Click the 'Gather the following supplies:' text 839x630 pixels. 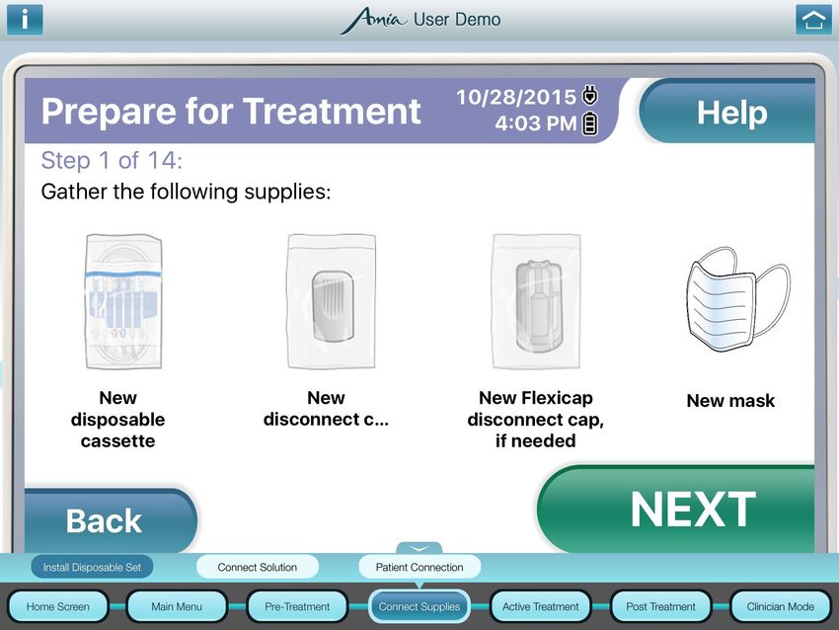pyautogui.click(x=186, y=192)
